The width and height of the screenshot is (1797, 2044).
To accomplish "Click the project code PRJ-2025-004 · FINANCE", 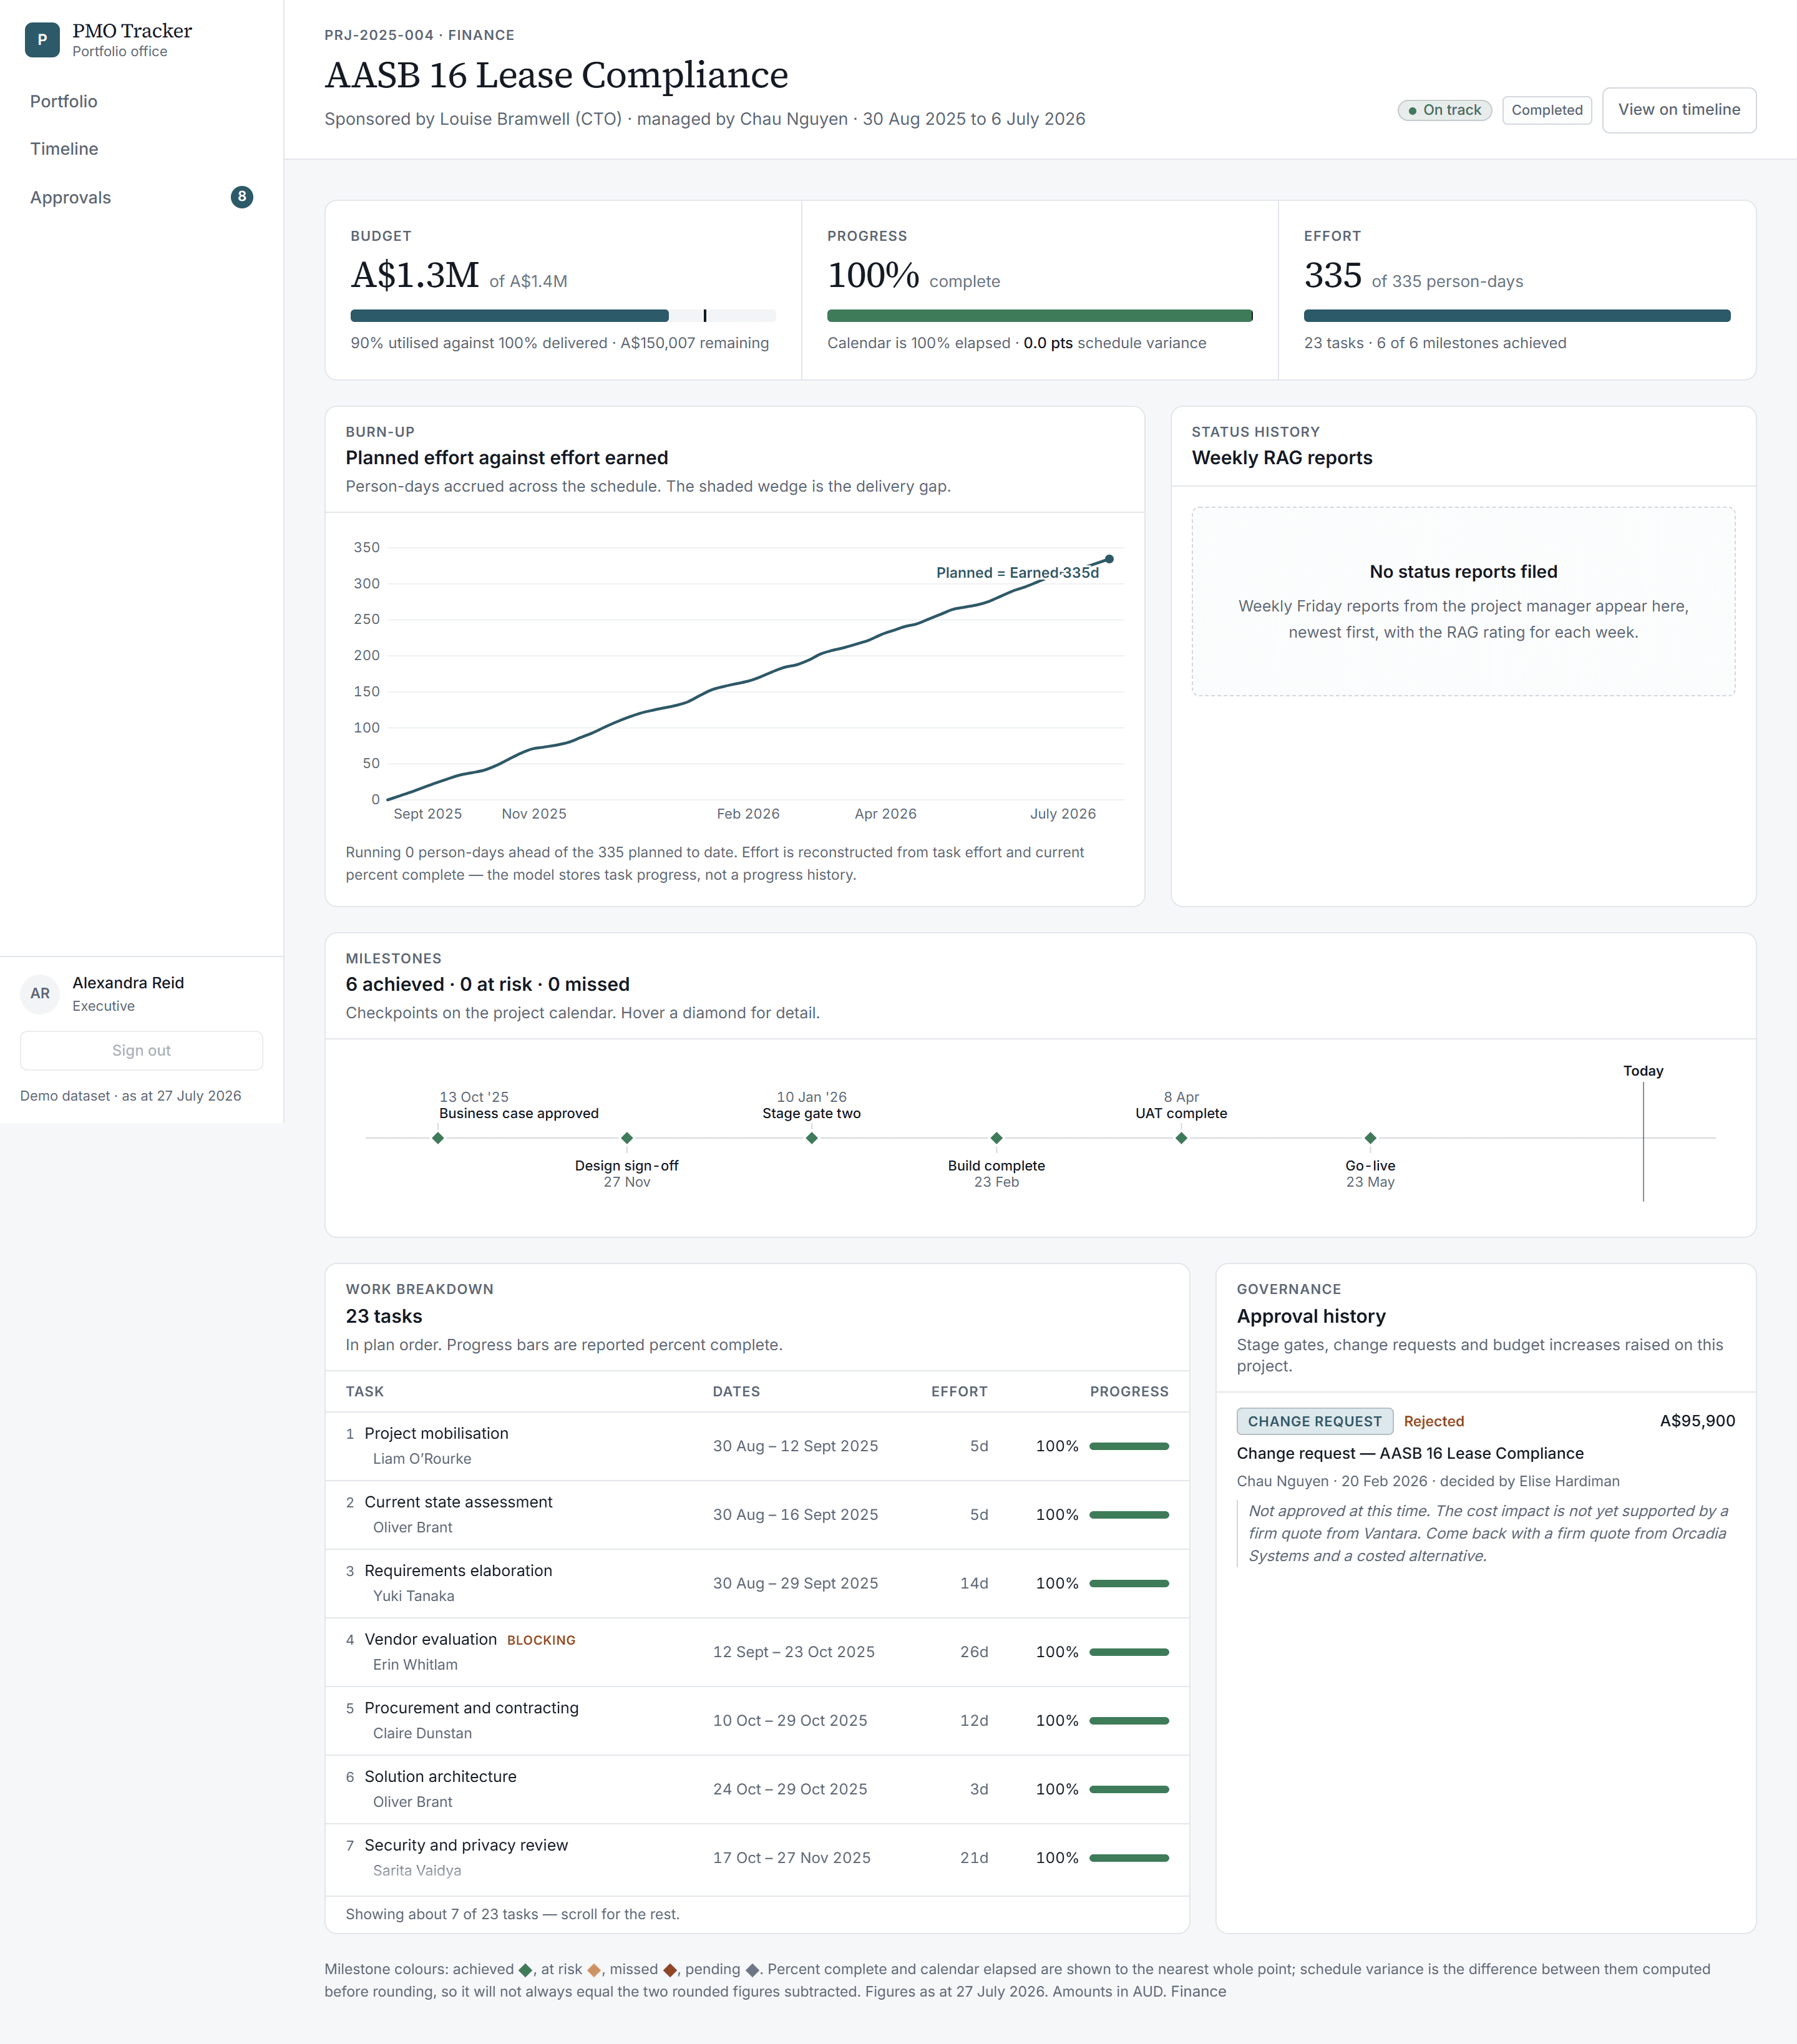I will [419, 35].
